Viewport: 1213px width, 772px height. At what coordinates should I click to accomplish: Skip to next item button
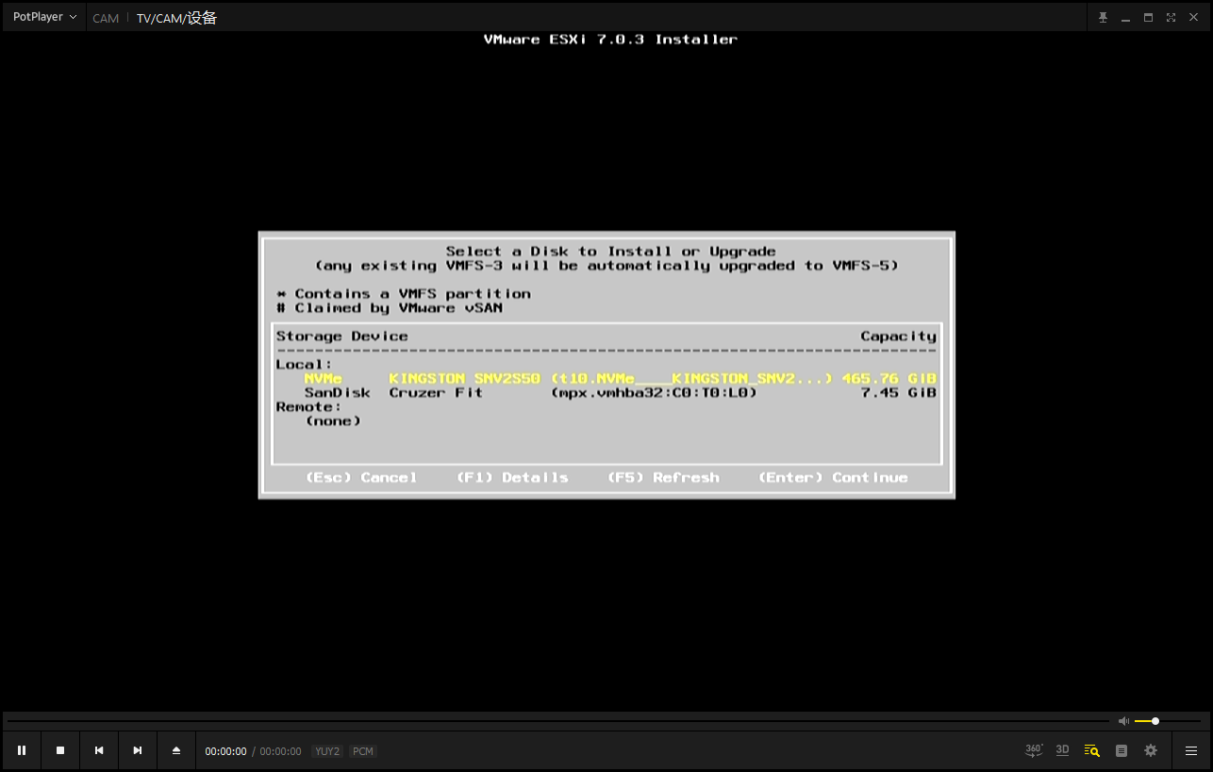[138, 750]
